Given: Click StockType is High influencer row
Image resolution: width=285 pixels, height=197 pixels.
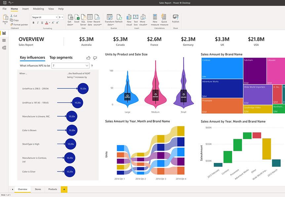Looking at the screenshot, I should click(x=49, y=144).
